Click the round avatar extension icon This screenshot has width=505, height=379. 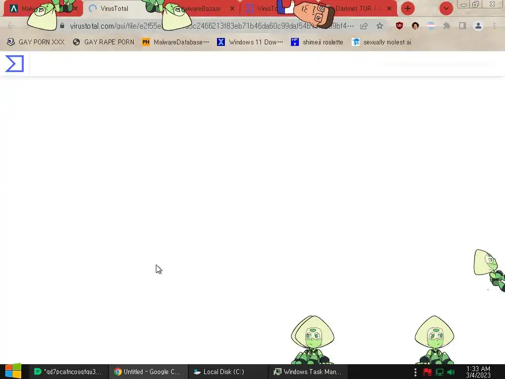coord(415,26)
